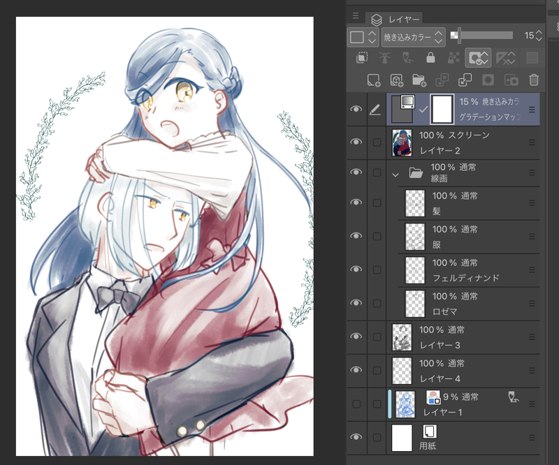The width and height of the screenshot is (559, 465).
Task: Create a new vector layer
Action: [x=396, y=80]
